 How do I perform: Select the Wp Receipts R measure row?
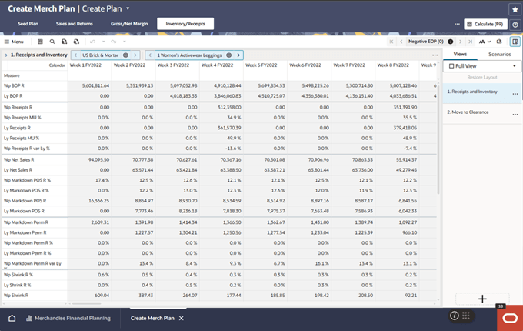click(x=35, y=108)
